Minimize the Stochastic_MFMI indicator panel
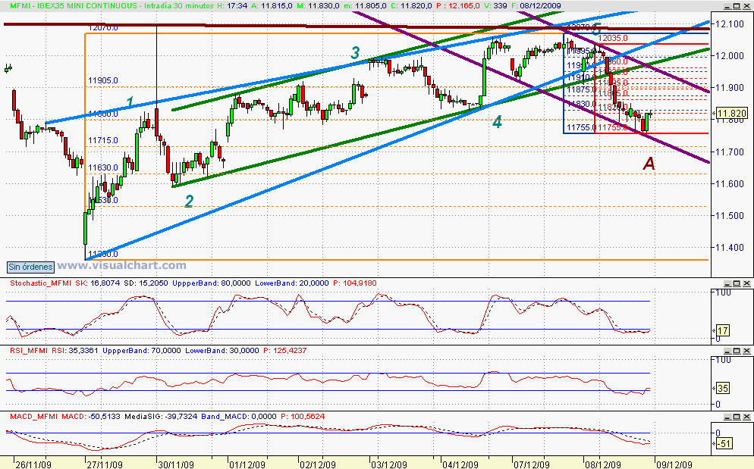The height and width of the screenshot is (469, 754). point(727,283)
